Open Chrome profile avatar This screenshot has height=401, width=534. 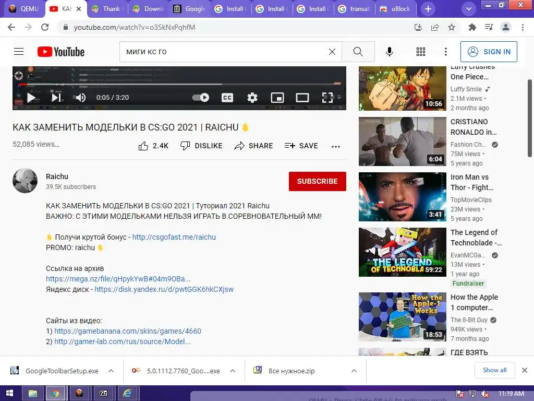click(x=506, y=27)
